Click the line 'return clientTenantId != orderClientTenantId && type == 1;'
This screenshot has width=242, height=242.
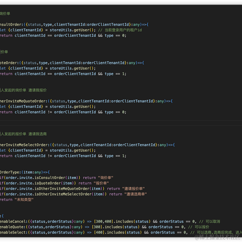pyautogui.click(x=63, y=156)
